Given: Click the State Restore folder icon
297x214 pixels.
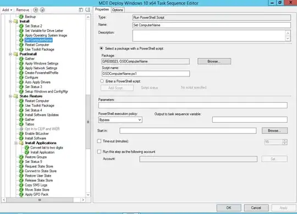Looking at the screenshot, I should coord(16,96).
